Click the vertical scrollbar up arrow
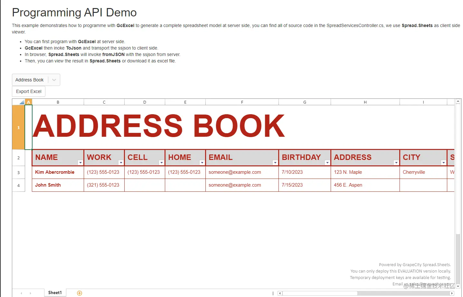 pos(458,101)
